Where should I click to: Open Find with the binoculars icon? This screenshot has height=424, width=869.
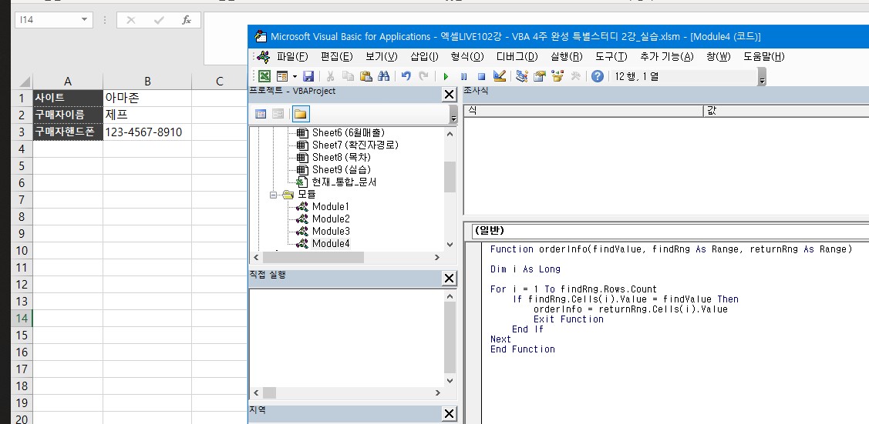point(382,76)
